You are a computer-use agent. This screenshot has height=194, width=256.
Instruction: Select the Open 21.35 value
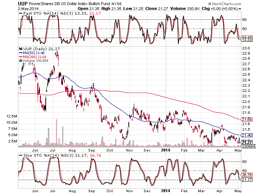click(x=89, y=8)
